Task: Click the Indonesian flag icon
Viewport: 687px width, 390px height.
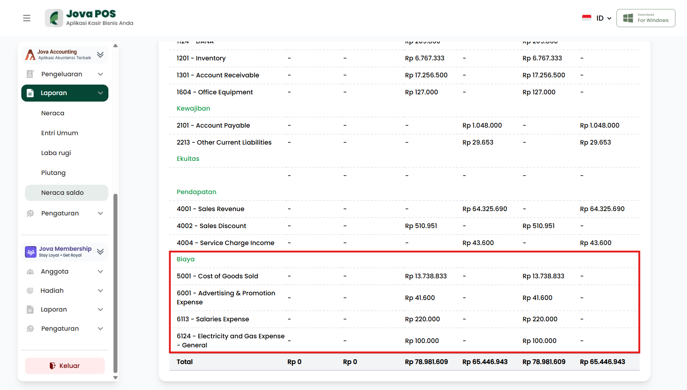Action: [587, 18]
